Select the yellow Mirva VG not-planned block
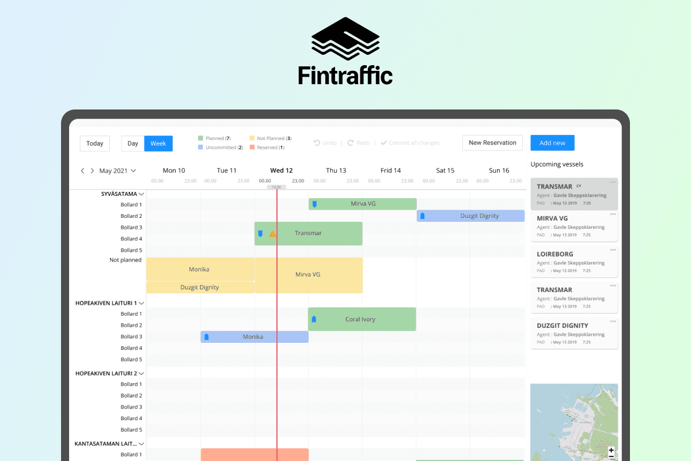Viewport: 691px width, 461px height. (x=309, y=275)
